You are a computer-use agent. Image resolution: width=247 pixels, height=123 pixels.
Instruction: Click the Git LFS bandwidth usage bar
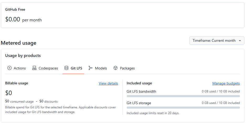(x=183, y=96)
